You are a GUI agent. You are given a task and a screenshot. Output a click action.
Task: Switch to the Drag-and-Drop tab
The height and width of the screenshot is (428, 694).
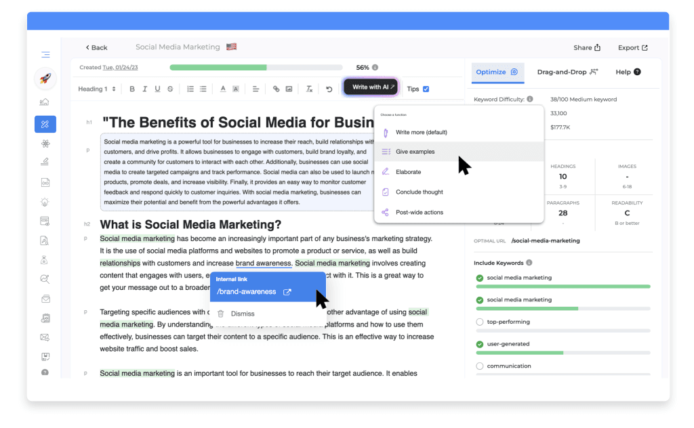coord(567,72)
